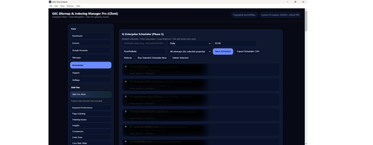
Task: Select the first schedule's radio button
Action: pos(126,67)
